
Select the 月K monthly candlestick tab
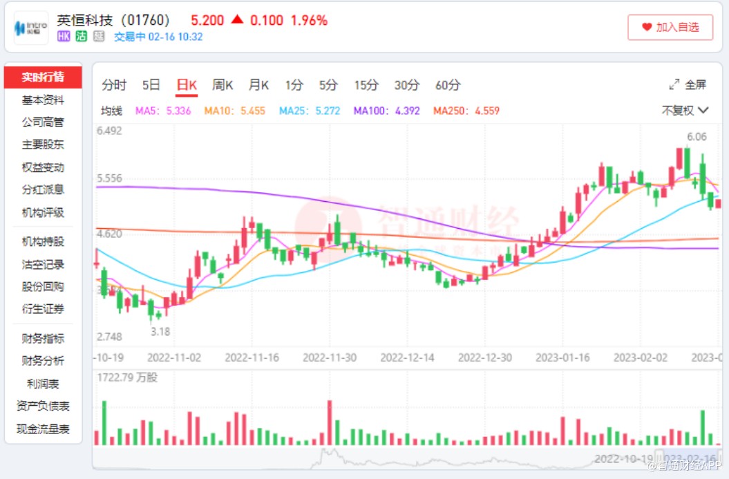pyautogui.click(x=258, y=85)
